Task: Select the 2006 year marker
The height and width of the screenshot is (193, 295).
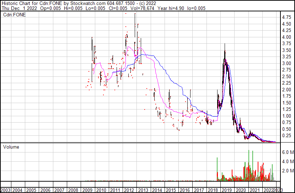Action: pyautogui.click(x=45, y=190)
